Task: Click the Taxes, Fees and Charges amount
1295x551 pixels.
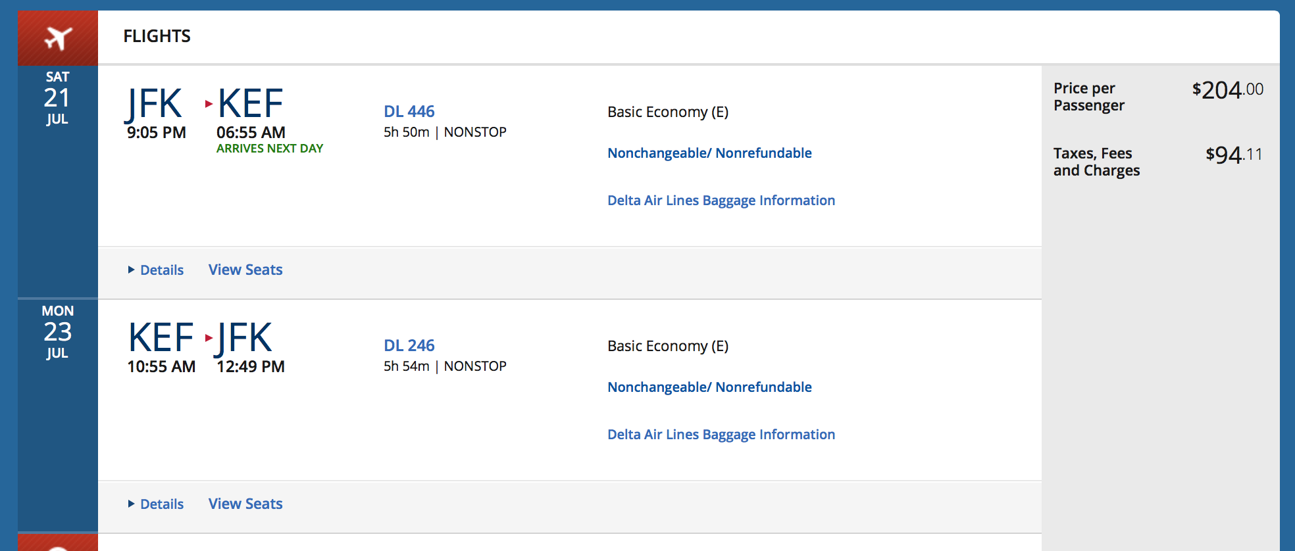Action: click(x=1232, y=155)
